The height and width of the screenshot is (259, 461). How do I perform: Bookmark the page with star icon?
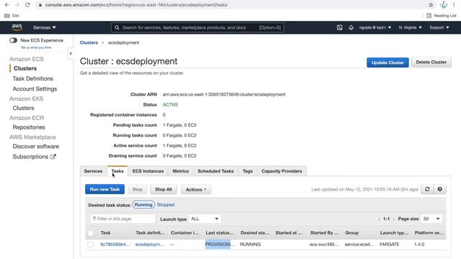pos(431,5)
